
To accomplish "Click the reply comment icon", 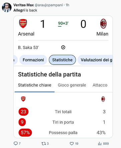I will [x=16, y=143].
